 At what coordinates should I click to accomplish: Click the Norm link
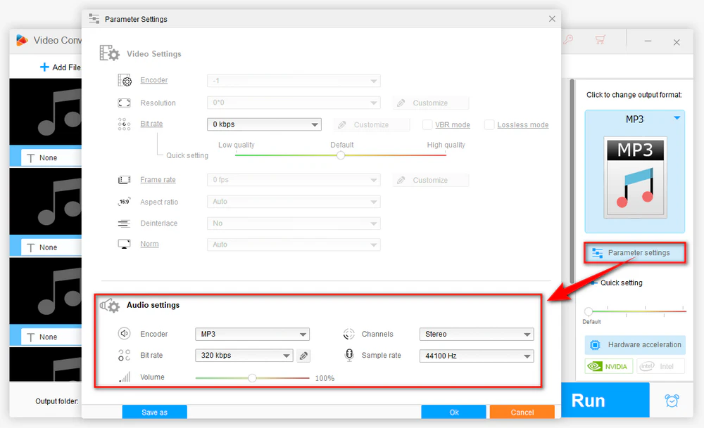pyautogui.click(x=149, y=245)
